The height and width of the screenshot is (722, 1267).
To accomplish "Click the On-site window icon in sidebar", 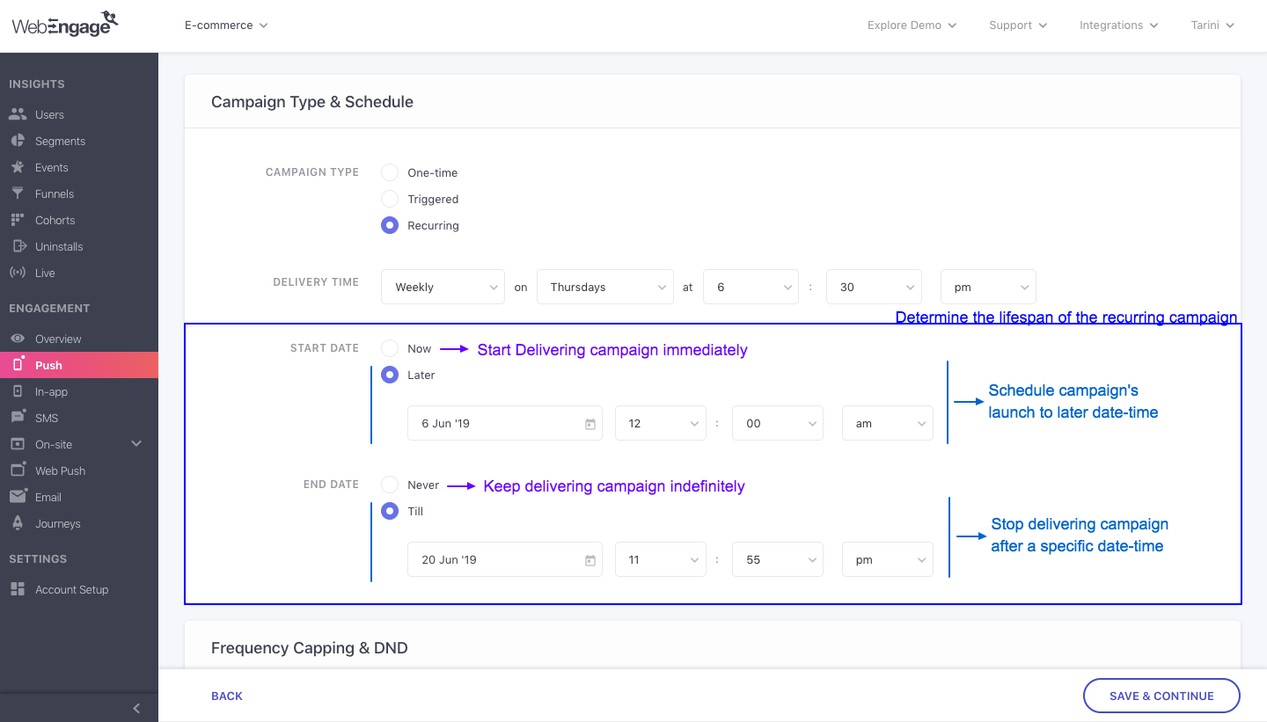I will click(x=18, y=444).
